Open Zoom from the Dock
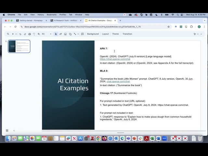 (x=164, y=138)
